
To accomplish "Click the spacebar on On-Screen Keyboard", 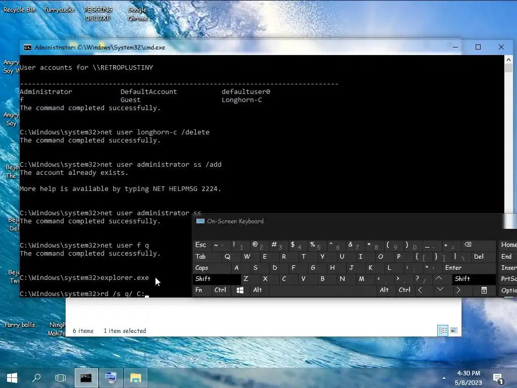I will pos(323,290).
